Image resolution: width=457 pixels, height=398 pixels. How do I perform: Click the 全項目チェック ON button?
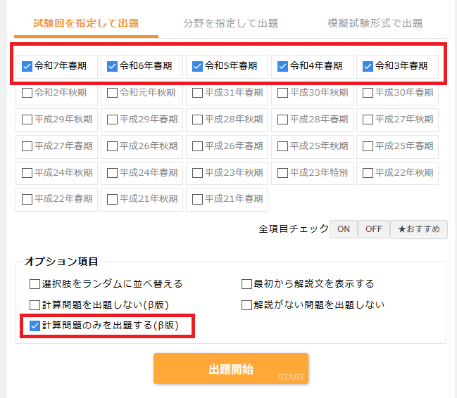pos(344,229)
